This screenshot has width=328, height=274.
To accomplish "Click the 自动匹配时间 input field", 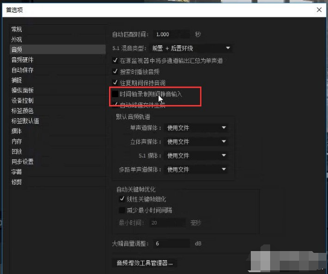I will (171, 34).
